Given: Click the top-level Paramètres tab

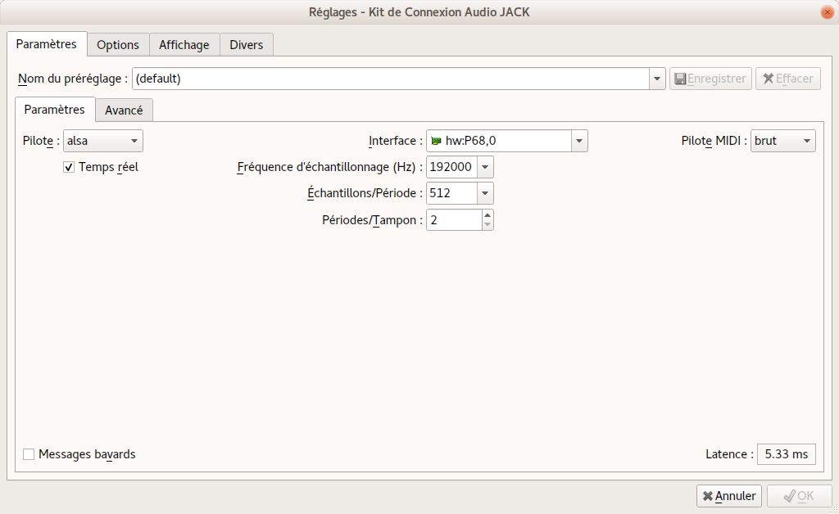Looking at the screenshot, I should (x=47, y=44).
